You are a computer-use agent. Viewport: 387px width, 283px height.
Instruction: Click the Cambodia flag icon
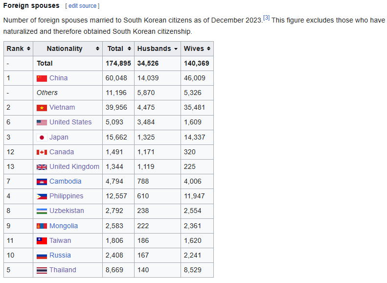[x=42, y=182]
